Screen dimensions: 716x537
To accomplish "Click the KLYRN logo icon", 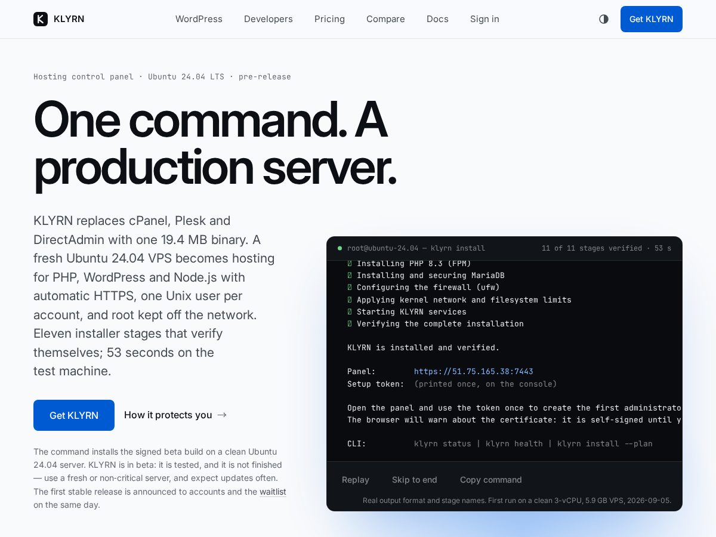I will pyautogui.click(x=41, y=19).
